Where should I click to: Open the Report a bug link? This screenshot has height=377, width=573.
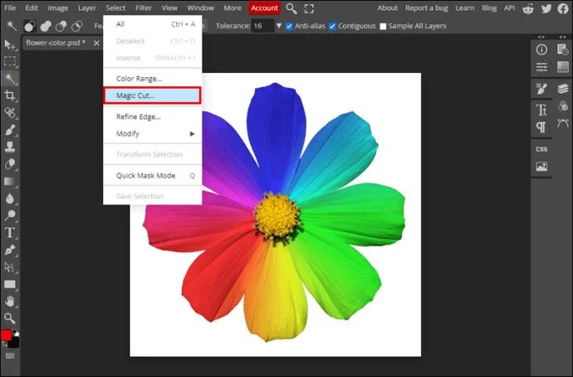427,7
